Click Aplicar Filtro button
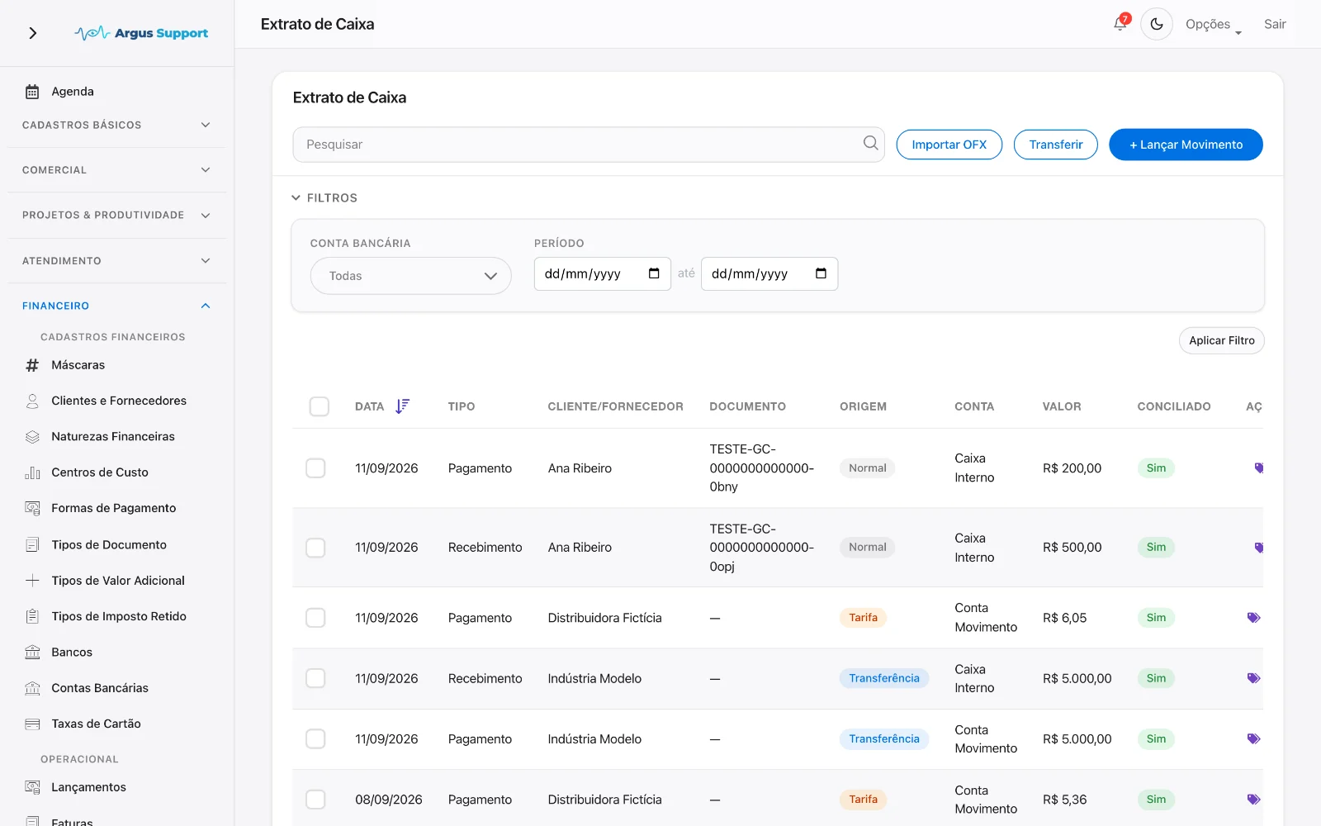Screen dimensions: 1321x826 point(1221,340)
